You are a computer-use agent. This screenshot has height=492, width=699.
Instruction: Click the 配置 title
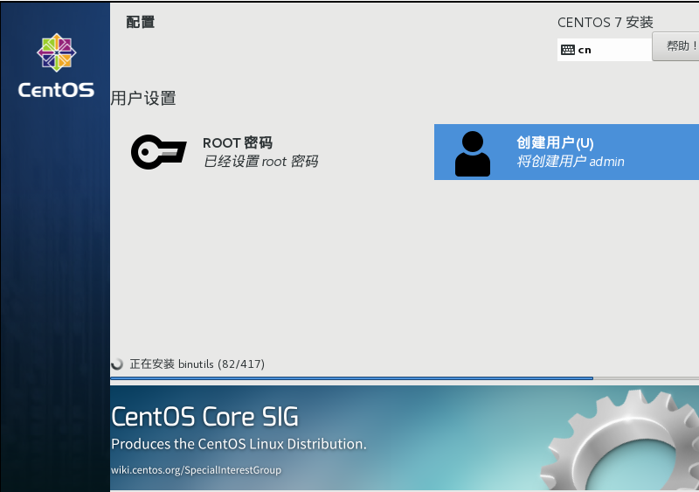(141, 22)
